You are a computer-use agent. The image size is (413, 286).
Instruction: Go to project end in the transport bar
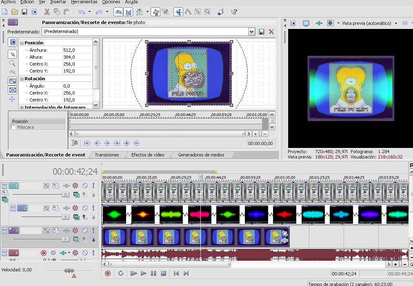pyautogui.click(x=186, y=273)
